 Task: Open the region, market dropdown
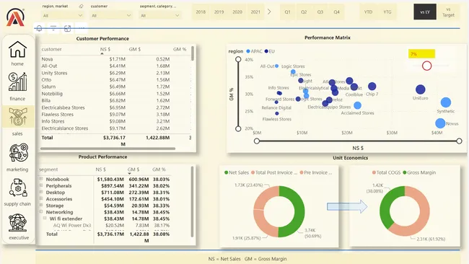coord(63,15)
